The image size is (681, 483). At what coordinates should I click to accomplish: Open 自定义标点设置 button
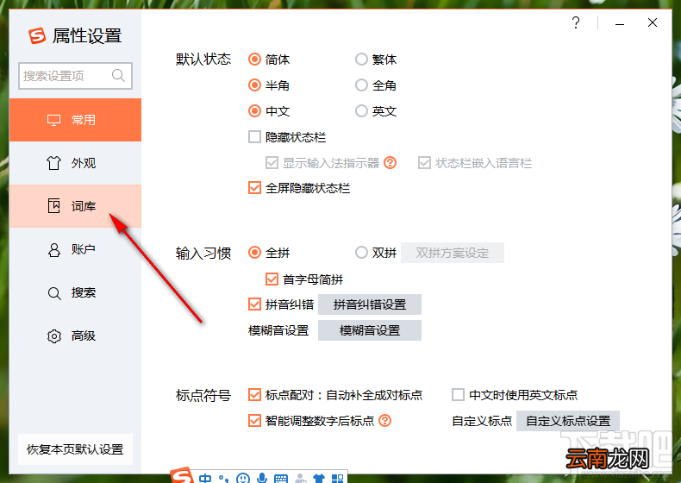click(568, 421)
